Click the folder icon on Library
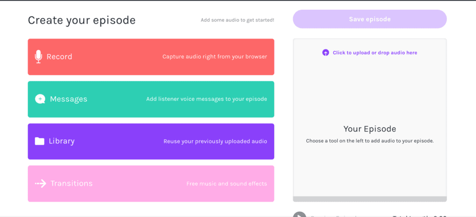This screenshot has height=217, width=476. coord(40,141)
